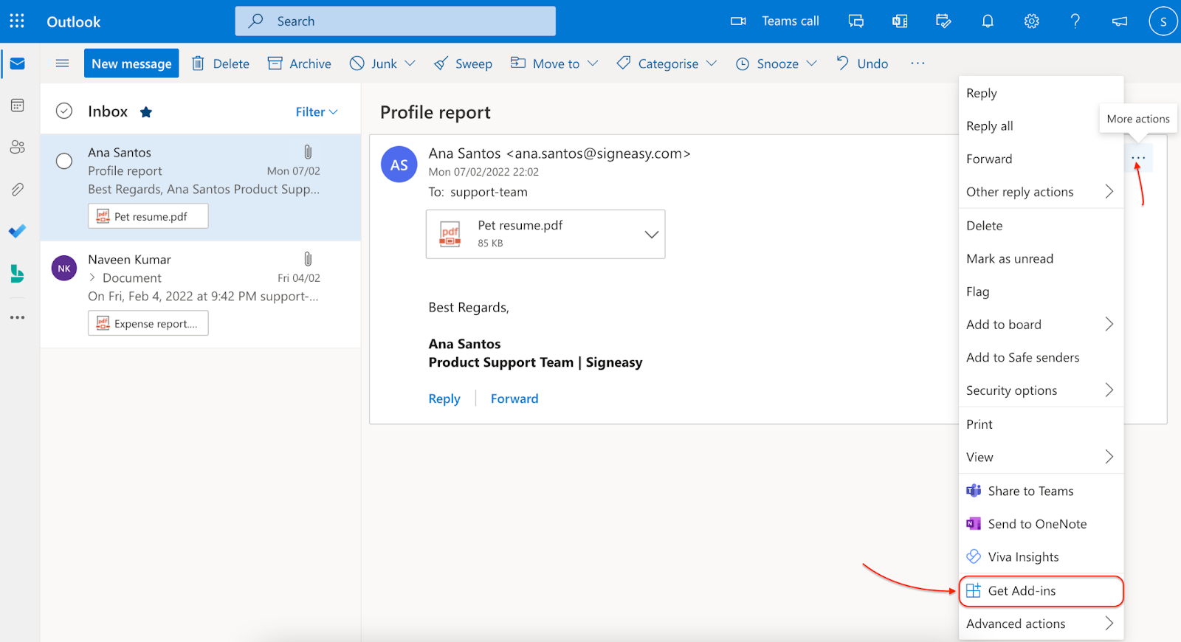Select the Ana Santos message circle

click(x=64, y=161)
